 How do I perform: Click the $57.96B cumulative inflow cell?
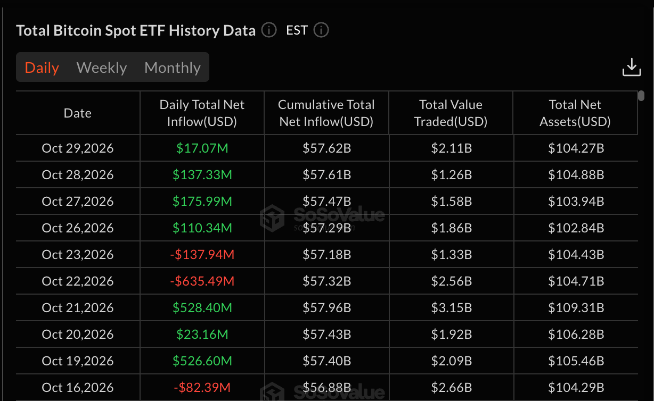[x=327, y=307]
